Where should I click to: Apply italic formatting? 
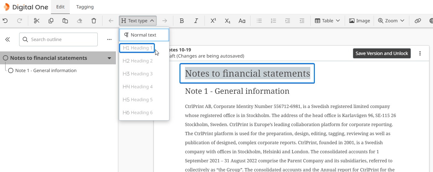[196, 21]
